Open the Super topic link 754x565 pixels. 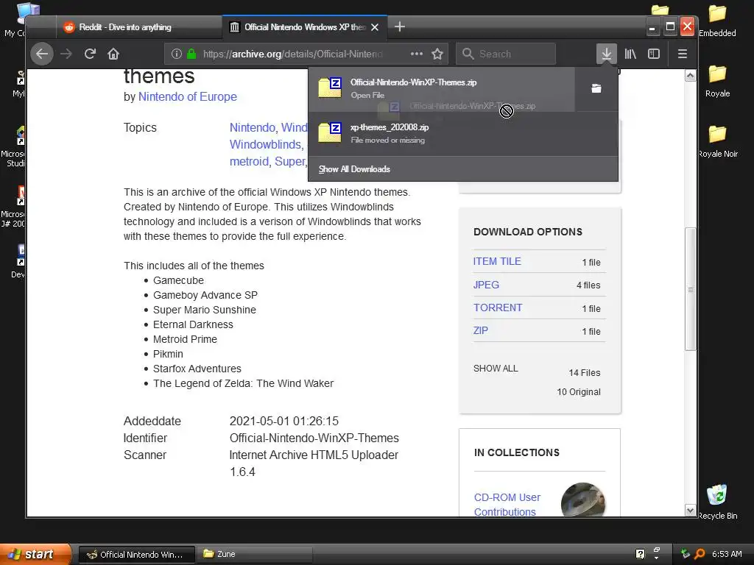click(x=290, y=161)
